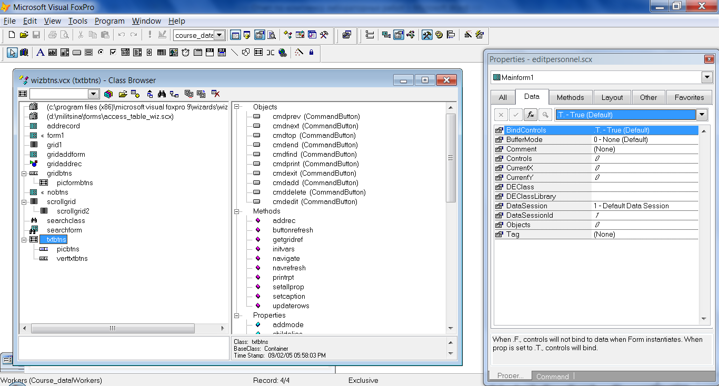Click the members pane vertical scrollbar thumb
This screenshot has height=386, width=719.
pos(451,158)
